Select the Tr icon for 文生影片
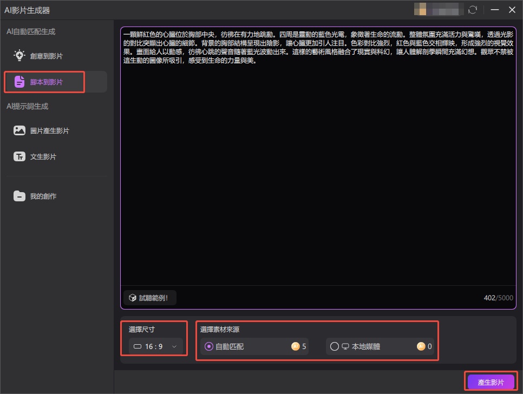This screenshot has width=523, height=394. (x=19, y=156)
